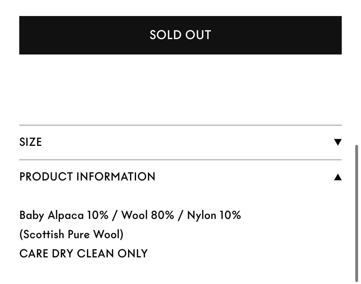Click the "Wool 80%" composition text
361x284 pixels.
coord(148,215)
